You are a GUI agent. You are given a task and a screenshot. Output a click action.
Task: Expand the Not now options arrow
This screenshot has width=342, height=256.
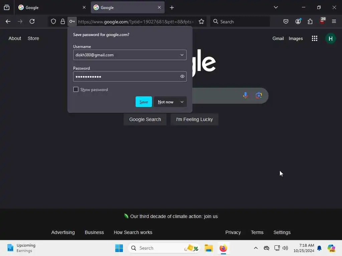[182, 102]
